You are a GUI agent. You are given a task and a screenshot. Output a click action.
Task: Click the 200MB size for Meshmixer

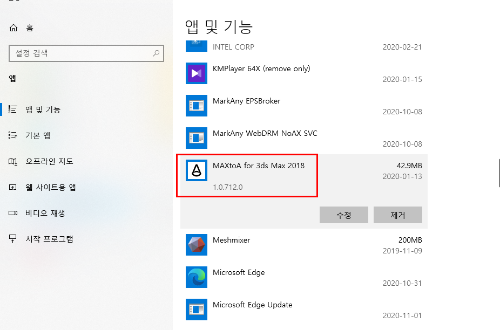click(410, 240)
